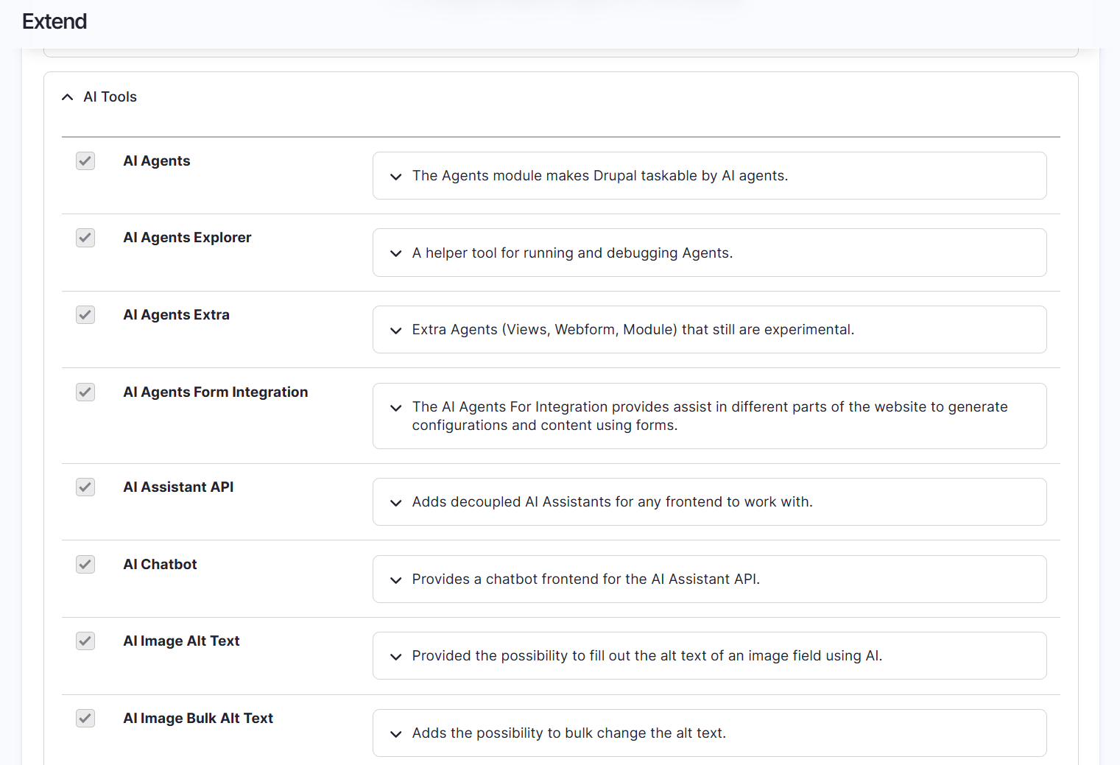Click the AI Agents module name

click(x=157, y=161)
